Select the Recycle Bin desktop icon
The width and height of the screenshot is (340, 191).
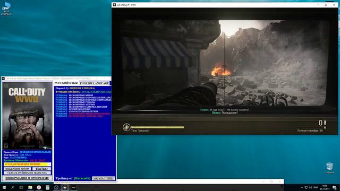click(x=329, y=168)
